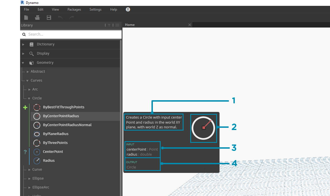The height and width of the screenshot is (196, 330).
Task: Open a file via the folder toolbar icon
Action: 37,17
